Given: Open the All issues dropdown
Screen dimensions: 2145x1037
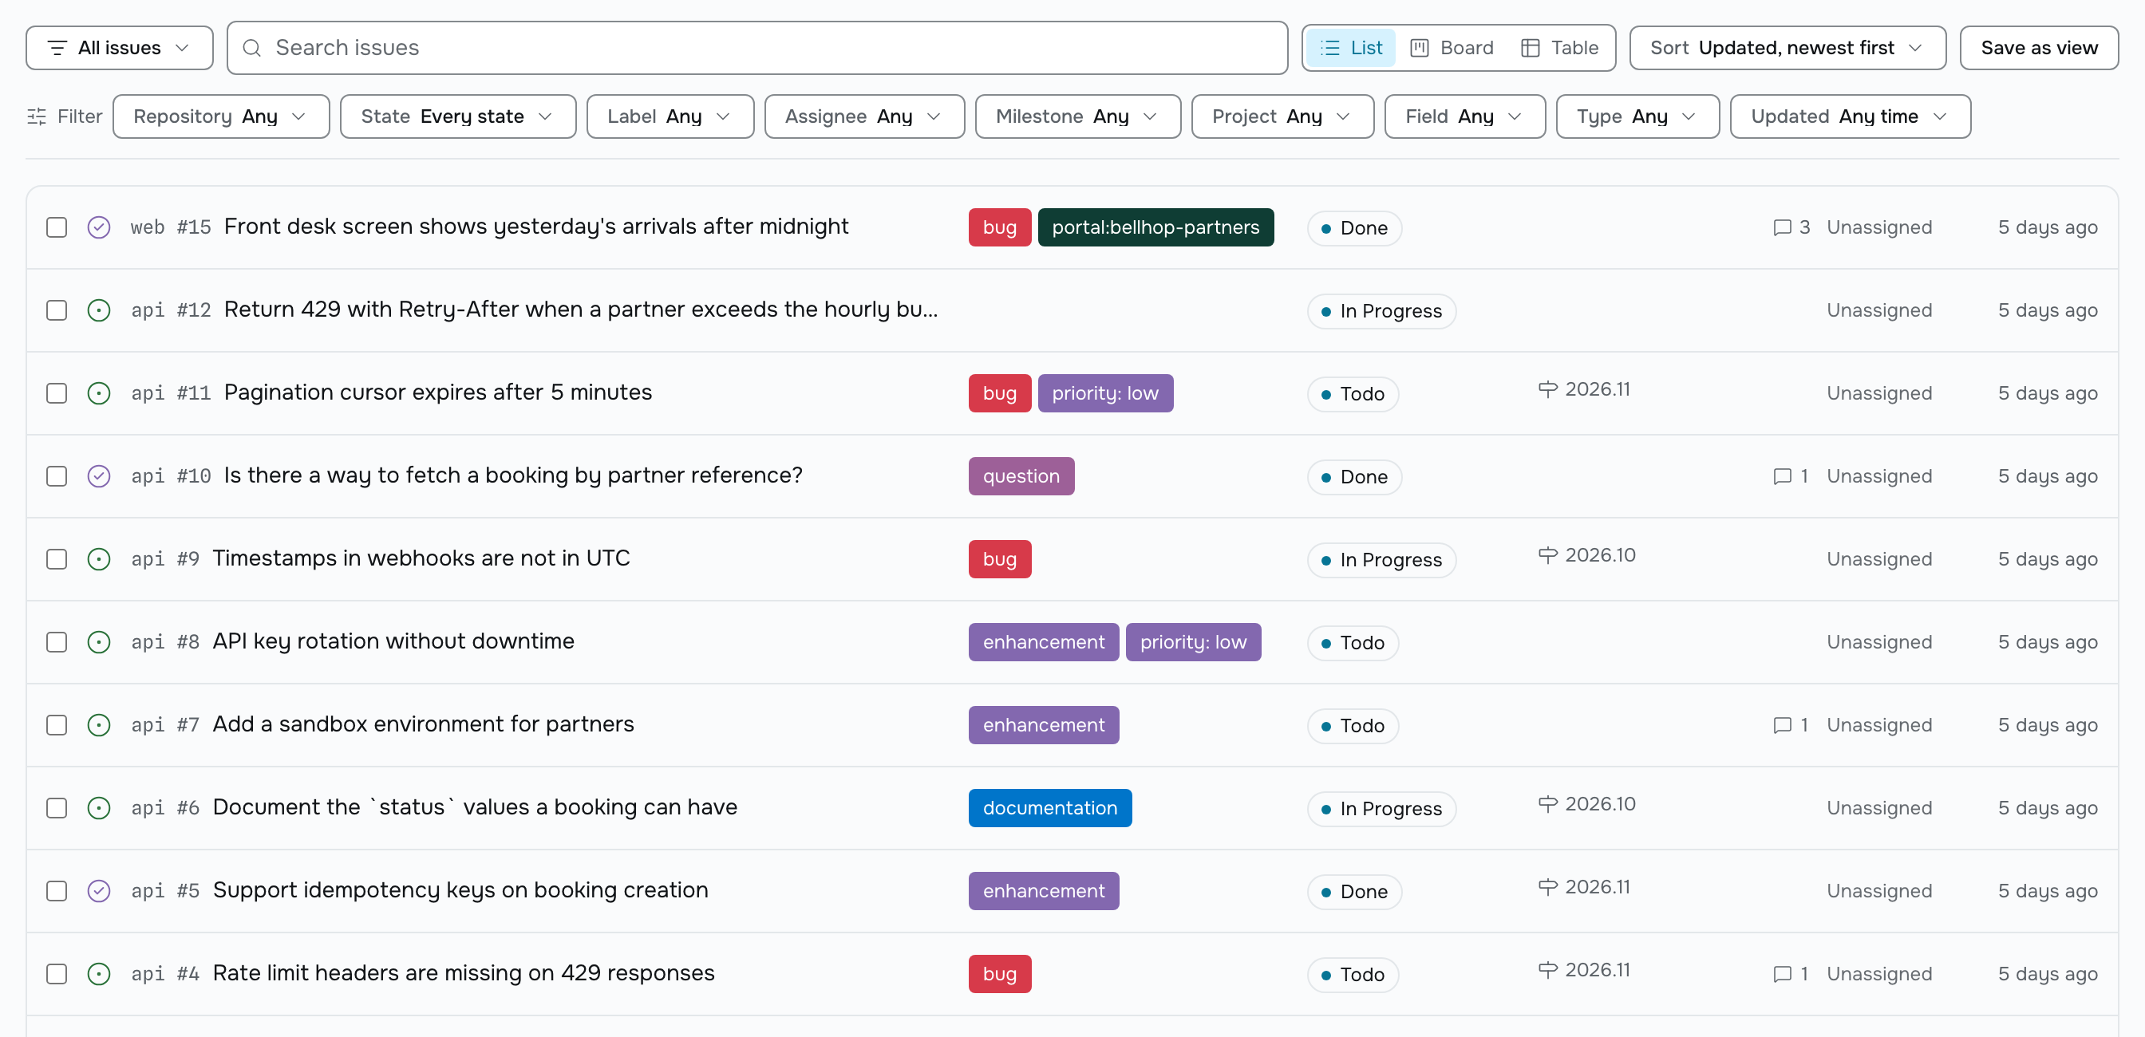Looking at the screenshot, I should 119,49.
